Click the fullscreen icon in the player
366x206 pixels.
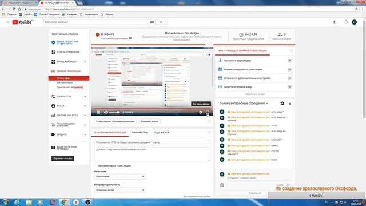coord(208,112)
